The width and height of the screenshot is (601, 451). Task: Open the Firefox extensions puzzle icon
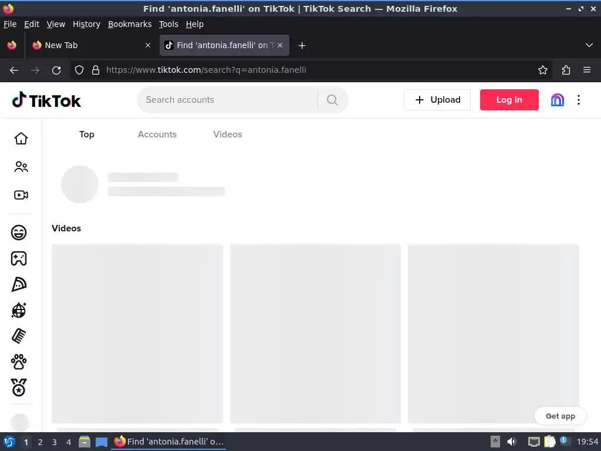click(x=566, y=70)
